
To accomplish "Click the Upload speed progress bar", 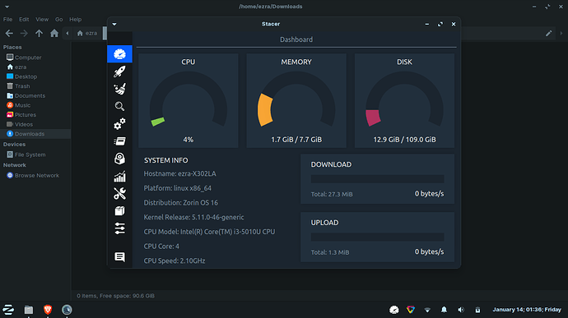I will pos(377,237).
